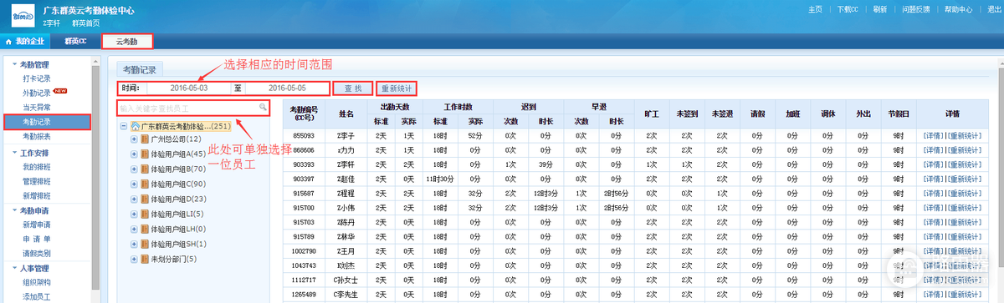Viewport: 1004px width, 303px height.
Task: Open 详情 for employee 855093
Action: [x=934, y=135]
